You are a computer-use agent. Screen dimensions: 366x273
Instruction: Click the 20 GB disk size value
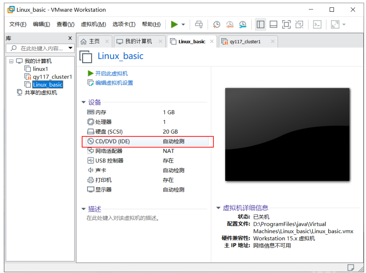pos(170,132)
